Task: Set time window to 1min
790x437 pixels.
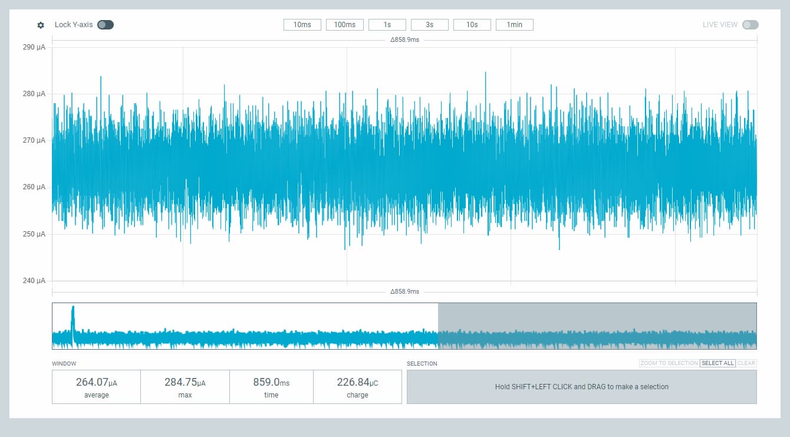Action: [515, 25]
